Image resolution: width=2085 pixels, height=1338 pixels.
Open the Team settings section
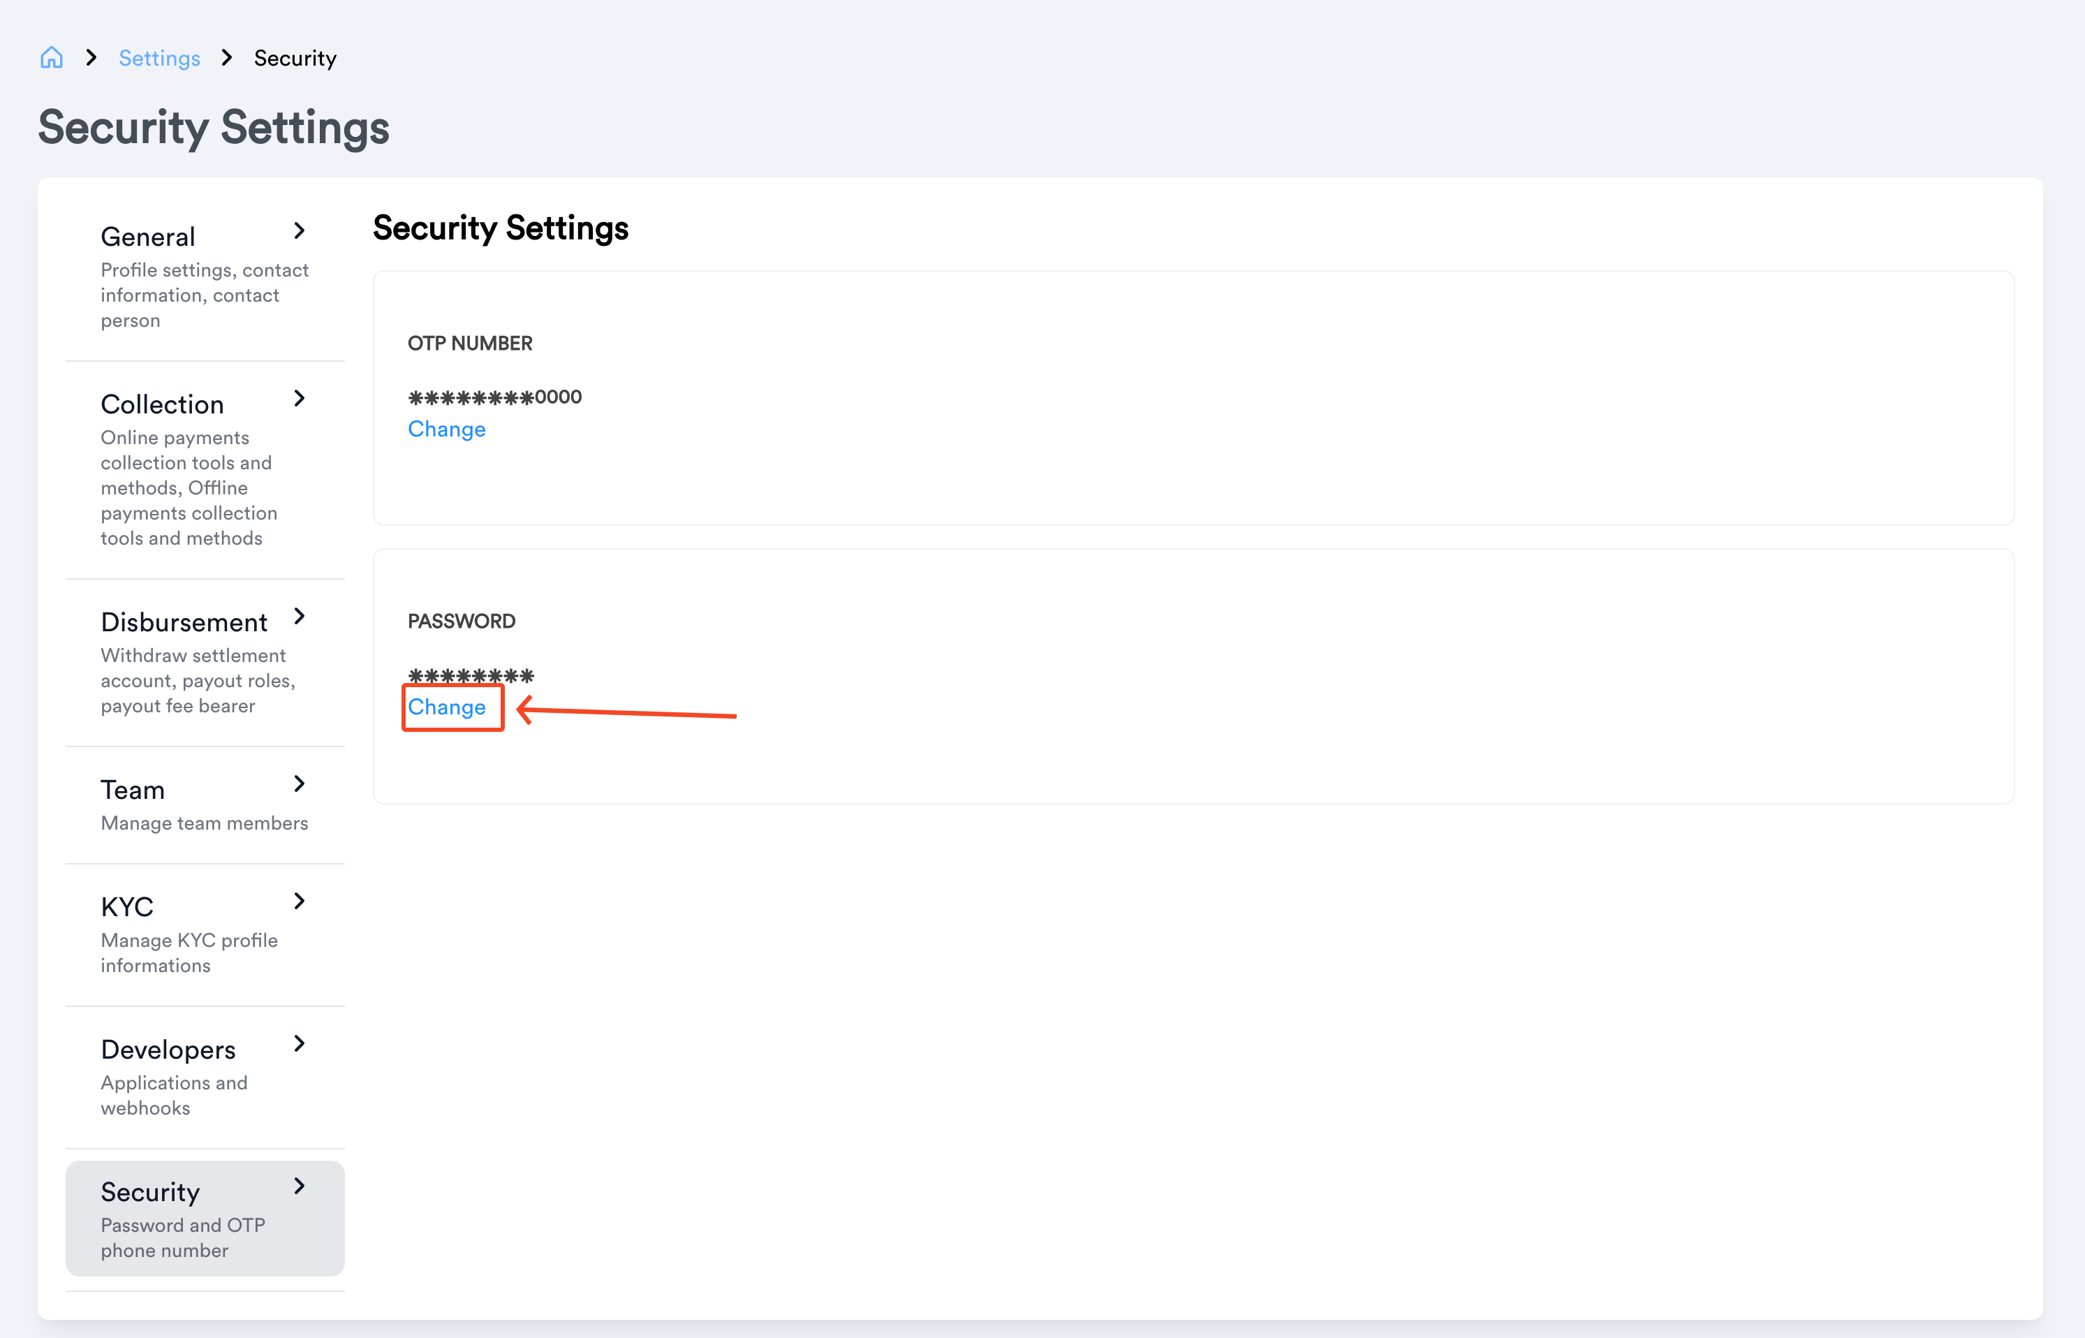[x=205, y=804]
